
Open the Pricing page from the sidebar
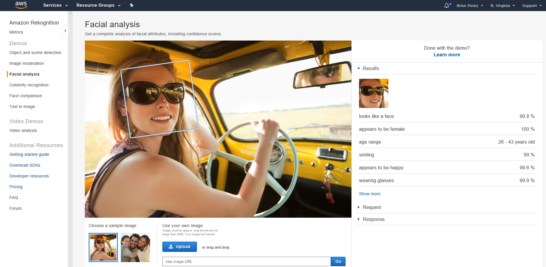tap(16, 187)
